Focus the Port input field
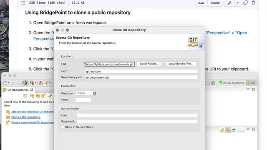267x150 pixels. pyautogui.click(x=83, y=100)
